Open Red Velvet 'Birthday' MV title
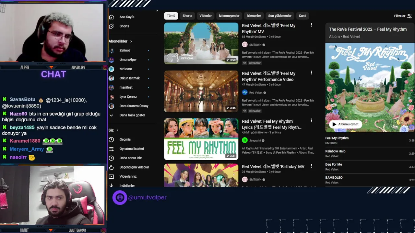Viewport: 415px width, 233px height. (x=273, y=167)
